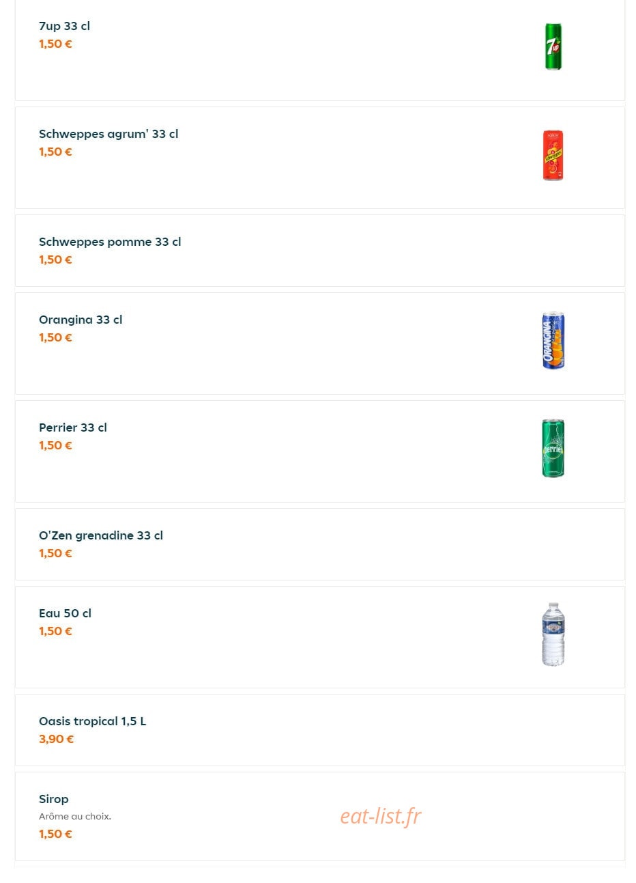Select the 7up 33 cl item title
The width and height of the screenshot is (636, 883).
click(64, 26)
